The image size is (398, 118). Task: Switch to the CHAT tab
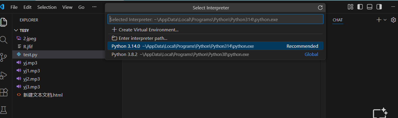click(x=337, y=20)
